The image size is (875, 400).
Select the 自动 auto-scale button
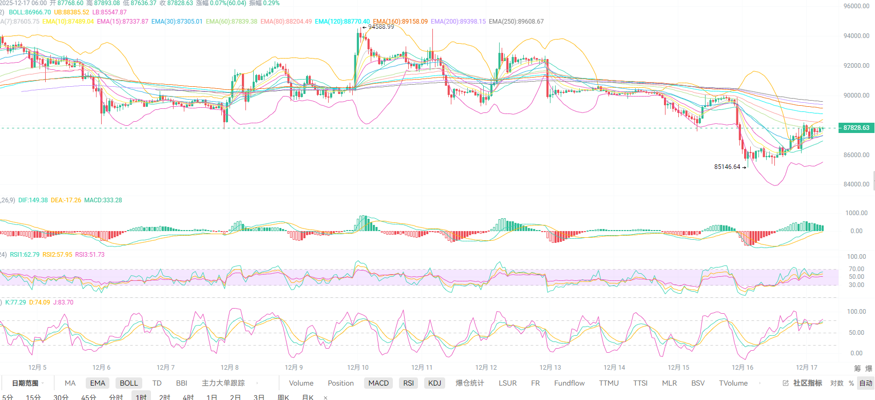click(x=866, y=383)
